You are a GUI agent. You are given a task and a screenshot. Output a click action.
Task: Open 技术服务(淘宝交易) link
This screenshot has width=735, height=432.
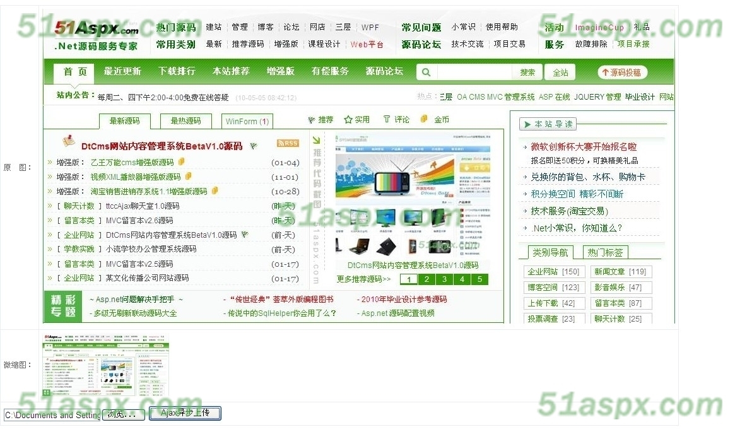(x=570, y=211)
